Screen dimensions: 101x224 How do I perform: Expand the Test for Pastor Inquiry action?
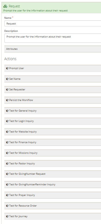coord(53,163)
